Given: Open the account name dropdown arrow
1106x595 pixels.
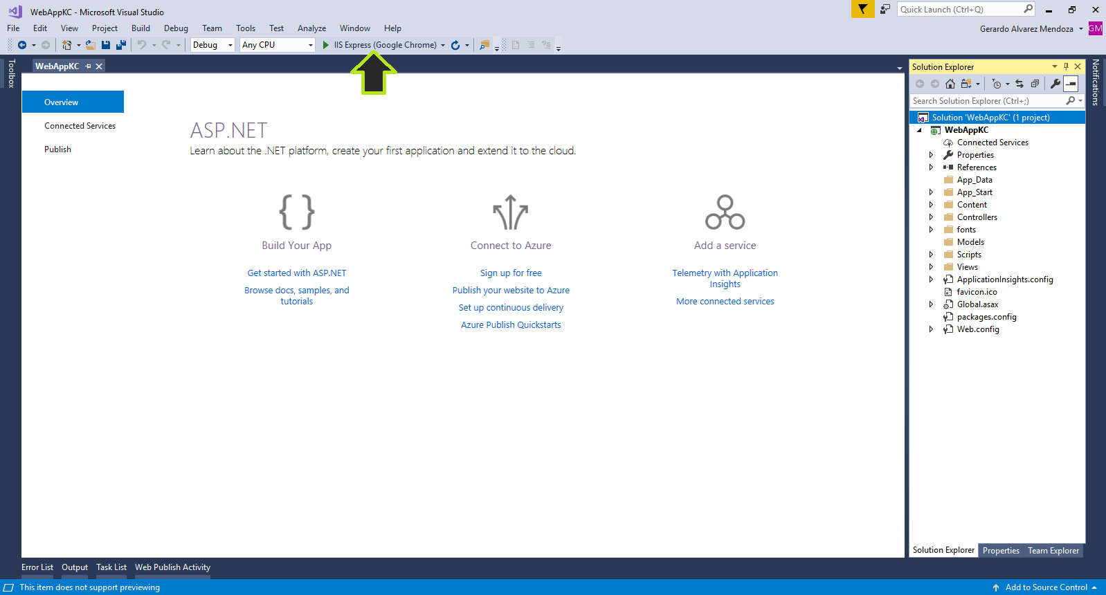Looking at the screenshot, I should coord(1081,29).
